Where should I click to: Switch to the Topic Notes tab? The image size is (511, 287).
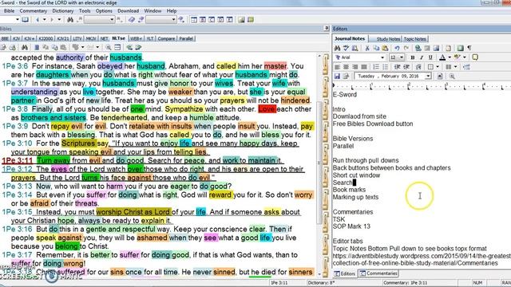tap(415, 39)
